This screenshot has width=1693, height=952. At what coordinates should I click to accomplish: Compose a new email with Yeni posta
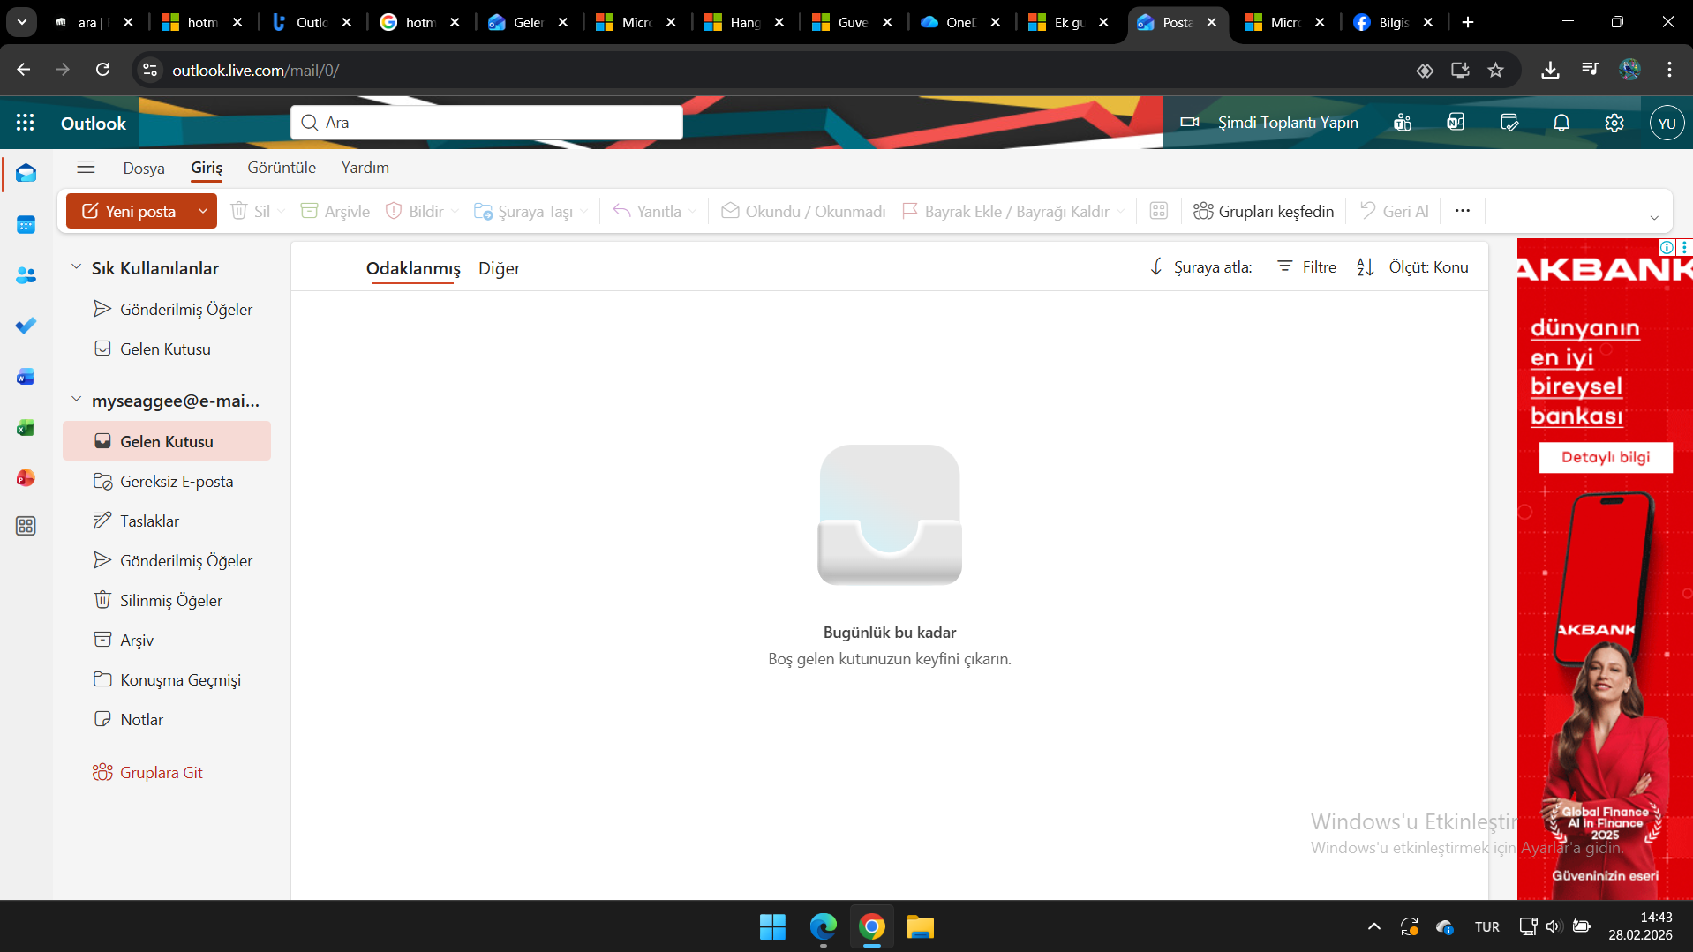click(x=129, y=211)
